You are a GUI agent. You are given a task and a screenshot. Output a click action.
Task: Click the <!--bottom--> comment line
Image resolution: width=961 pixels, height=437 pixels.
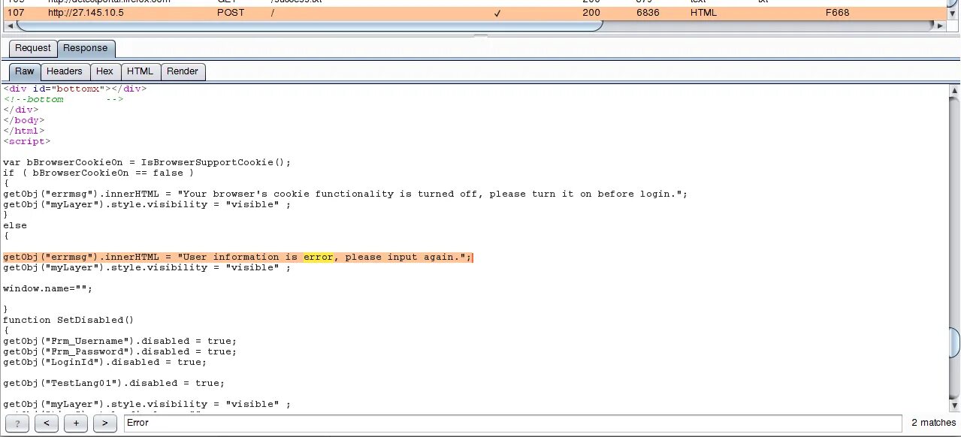[x=63, y=99]
